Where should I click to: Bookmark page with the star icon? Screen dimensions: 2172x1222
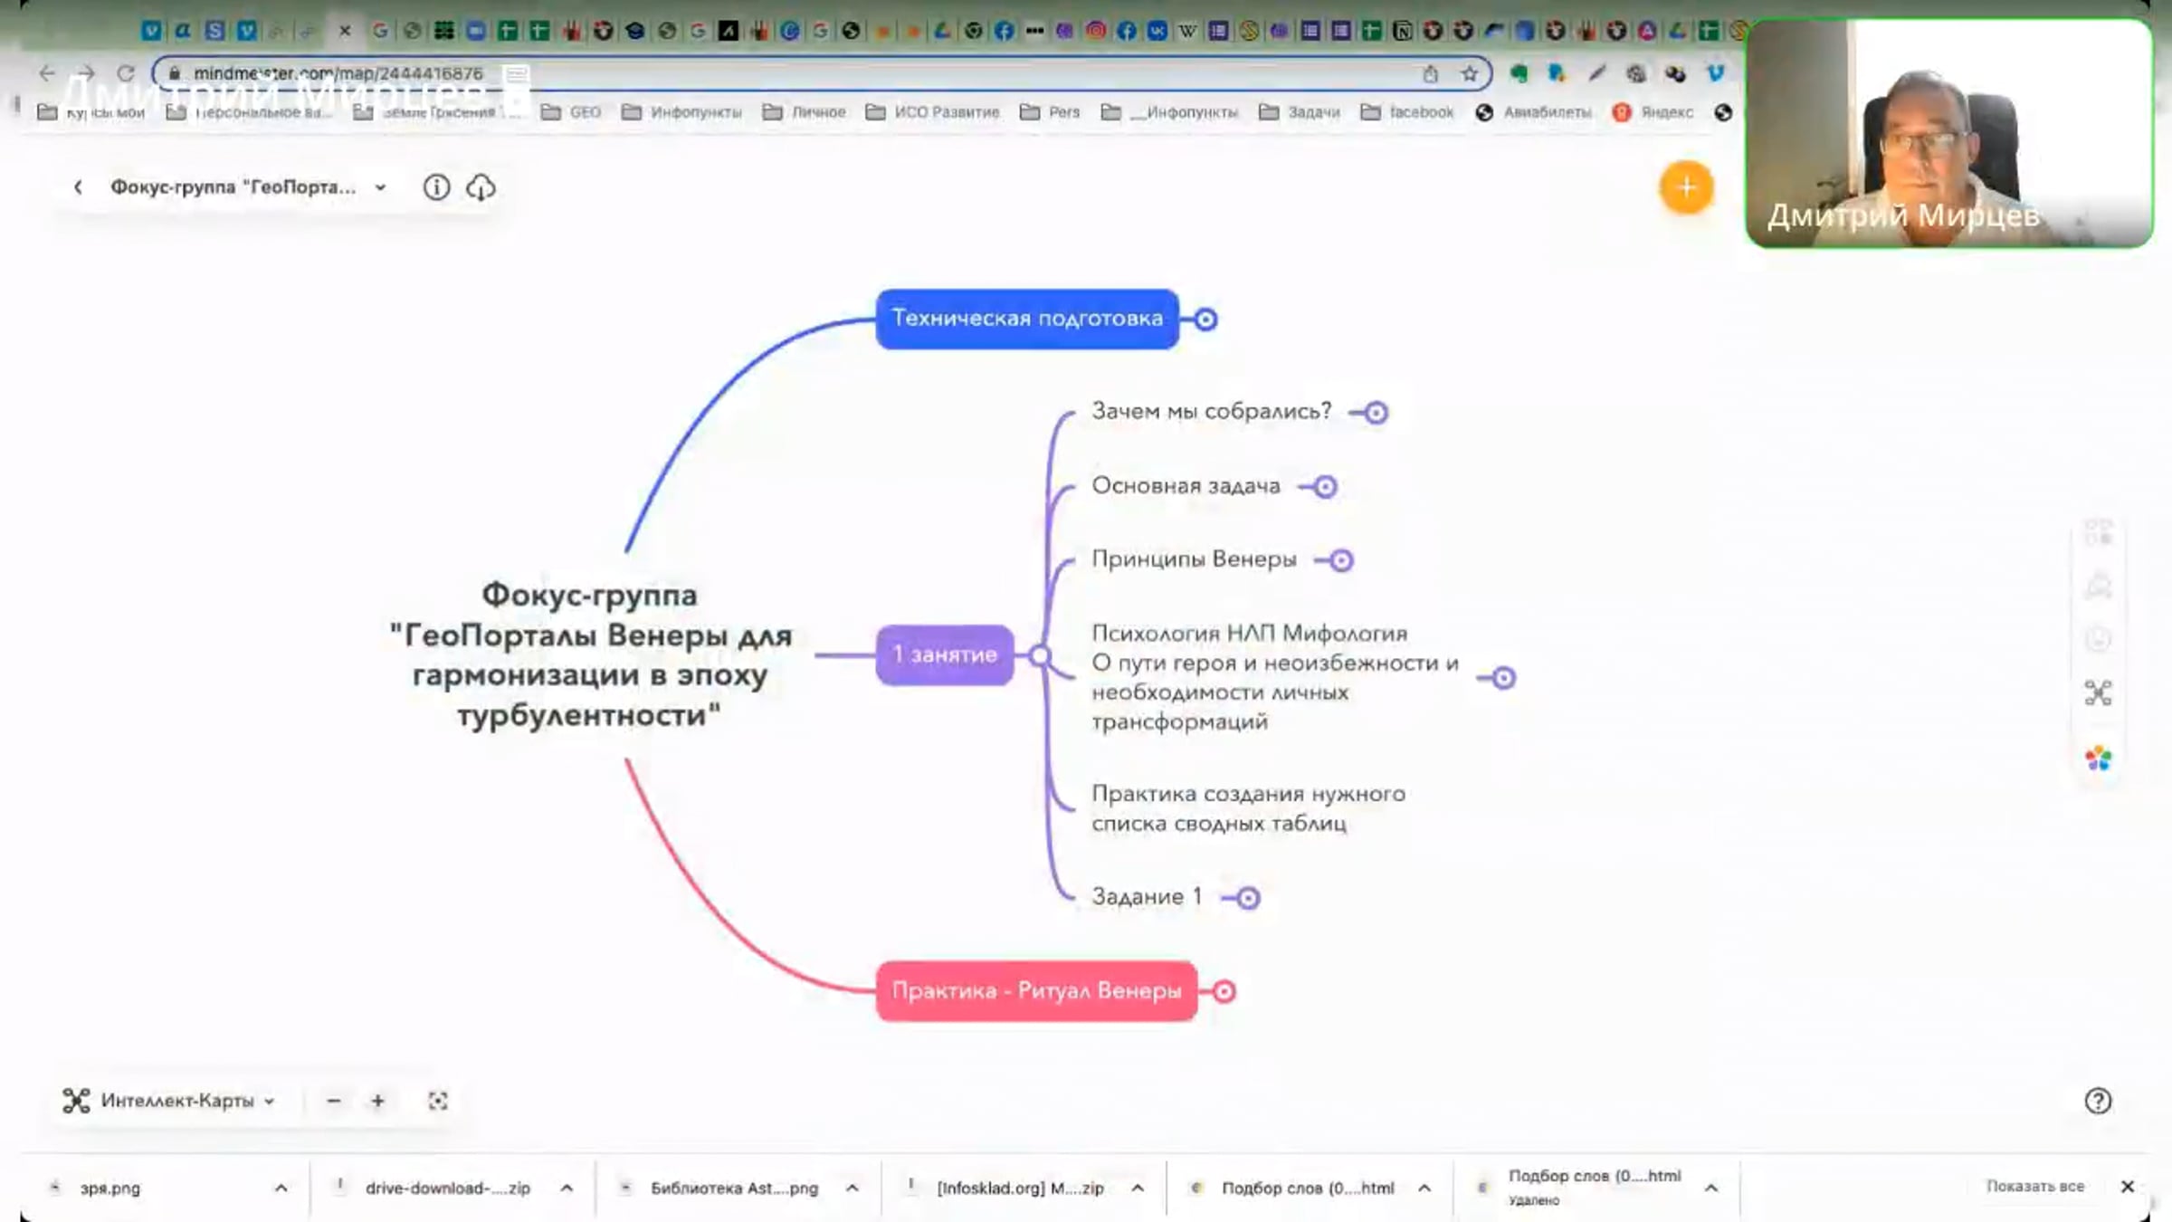point(1469,74)
